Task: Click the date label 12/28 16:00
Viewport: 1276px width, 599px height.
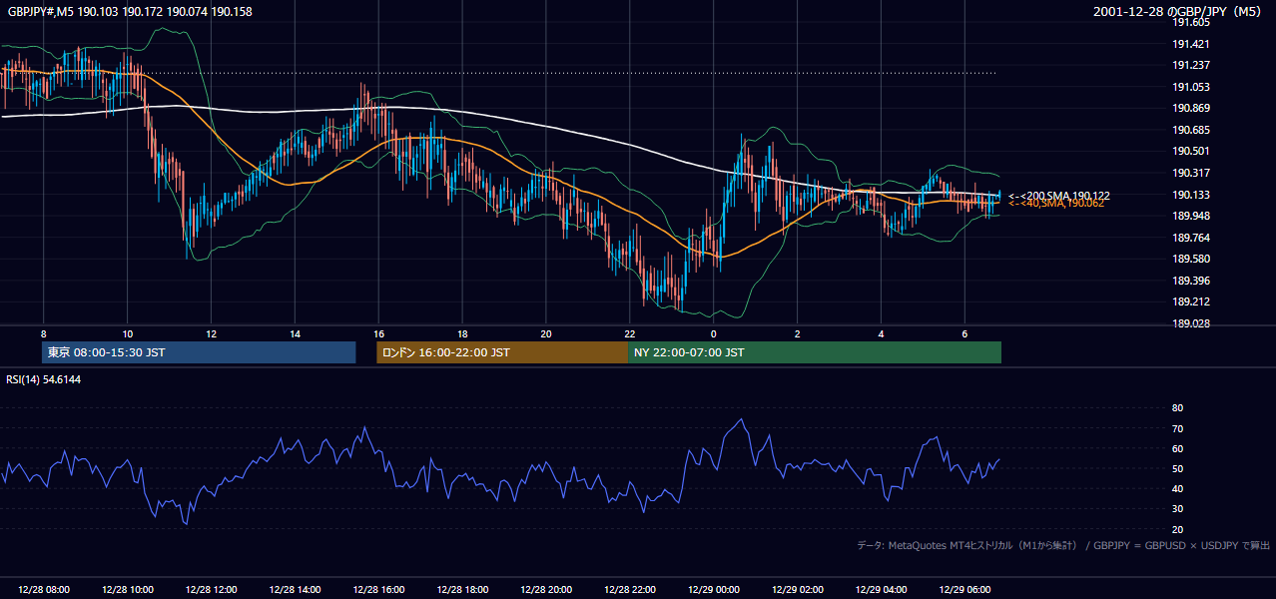Action: (x=378, y=590)
